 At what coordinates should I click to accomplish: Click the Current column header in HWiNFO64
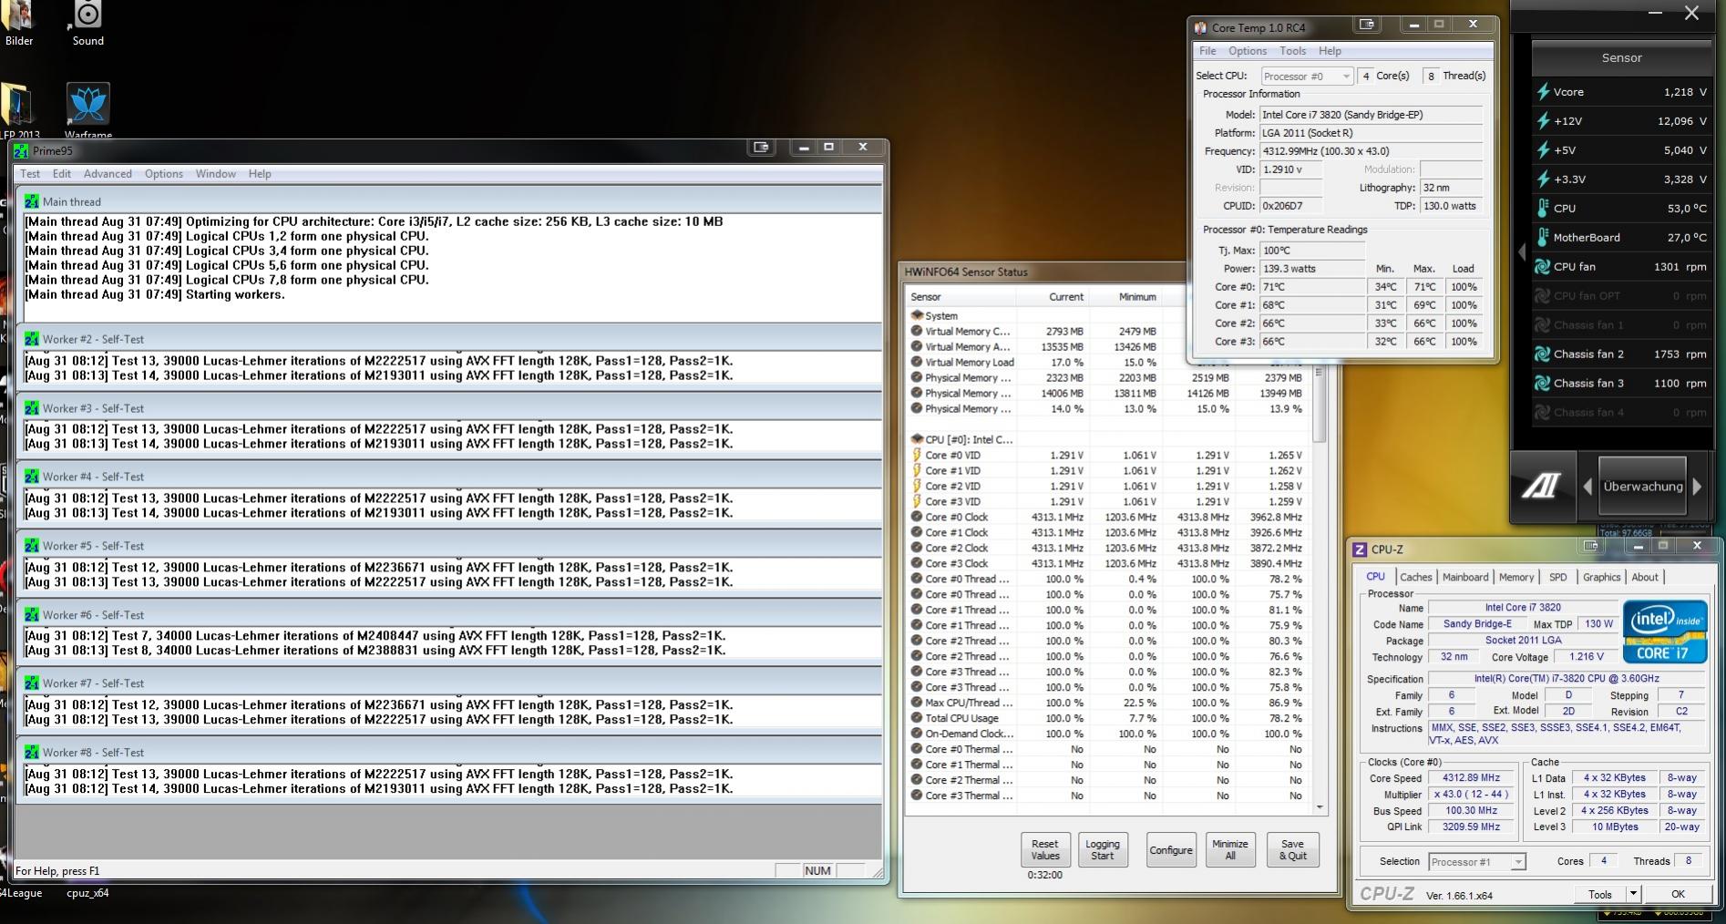coord(1053,296)
